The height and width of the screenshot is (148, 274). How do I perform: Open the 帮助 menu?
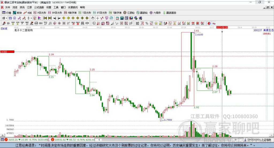[x=82, y=7]
